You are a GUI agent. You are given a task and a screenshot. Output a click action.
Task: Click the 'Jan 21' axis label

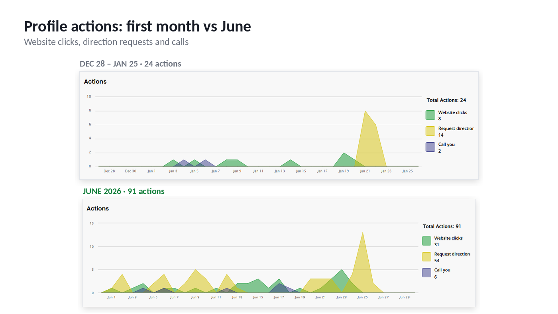tap(365, 171)
